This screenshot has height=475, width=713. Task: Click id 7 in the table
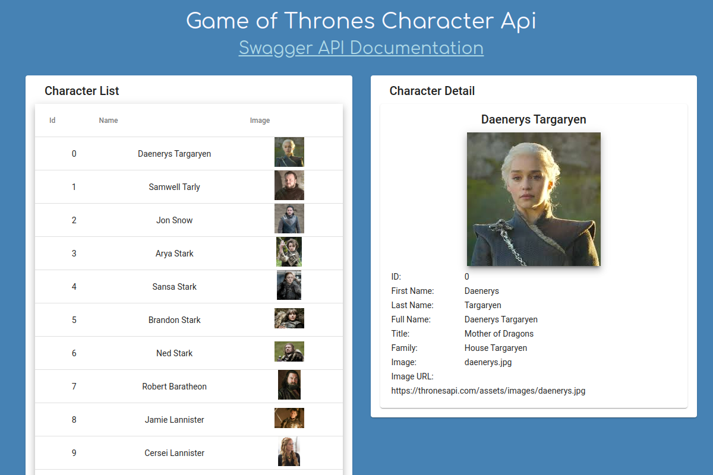coord(74,387)
